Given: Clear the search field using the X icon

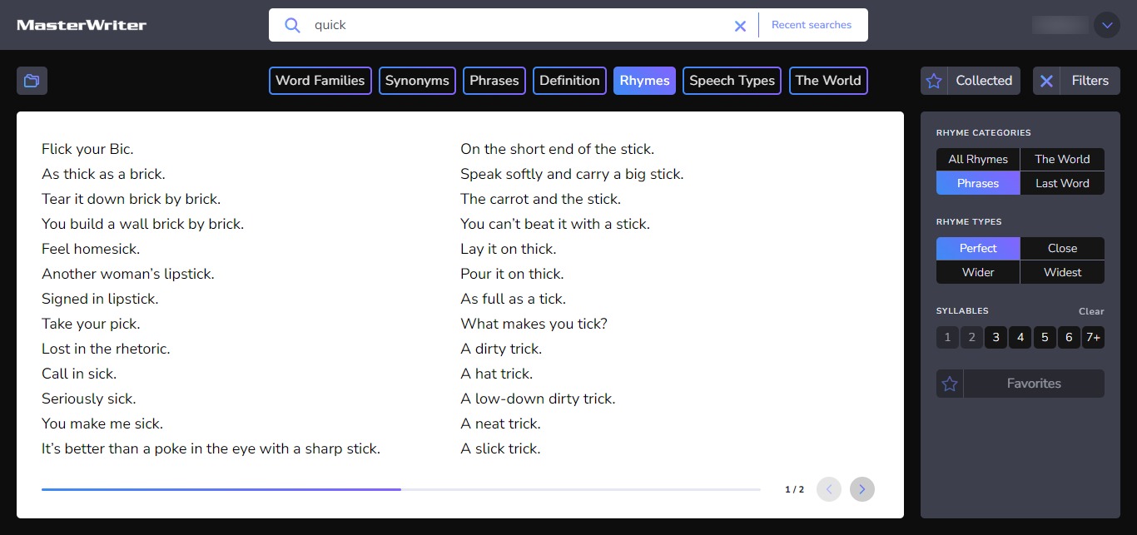Looking at the screenshot, I should (x=740, y=25).
